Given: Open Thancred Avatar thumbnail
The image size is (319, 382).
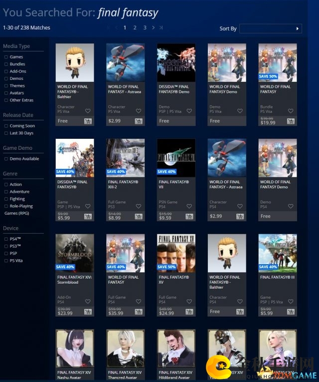Looking at the screenshot, I should (126, 349).
